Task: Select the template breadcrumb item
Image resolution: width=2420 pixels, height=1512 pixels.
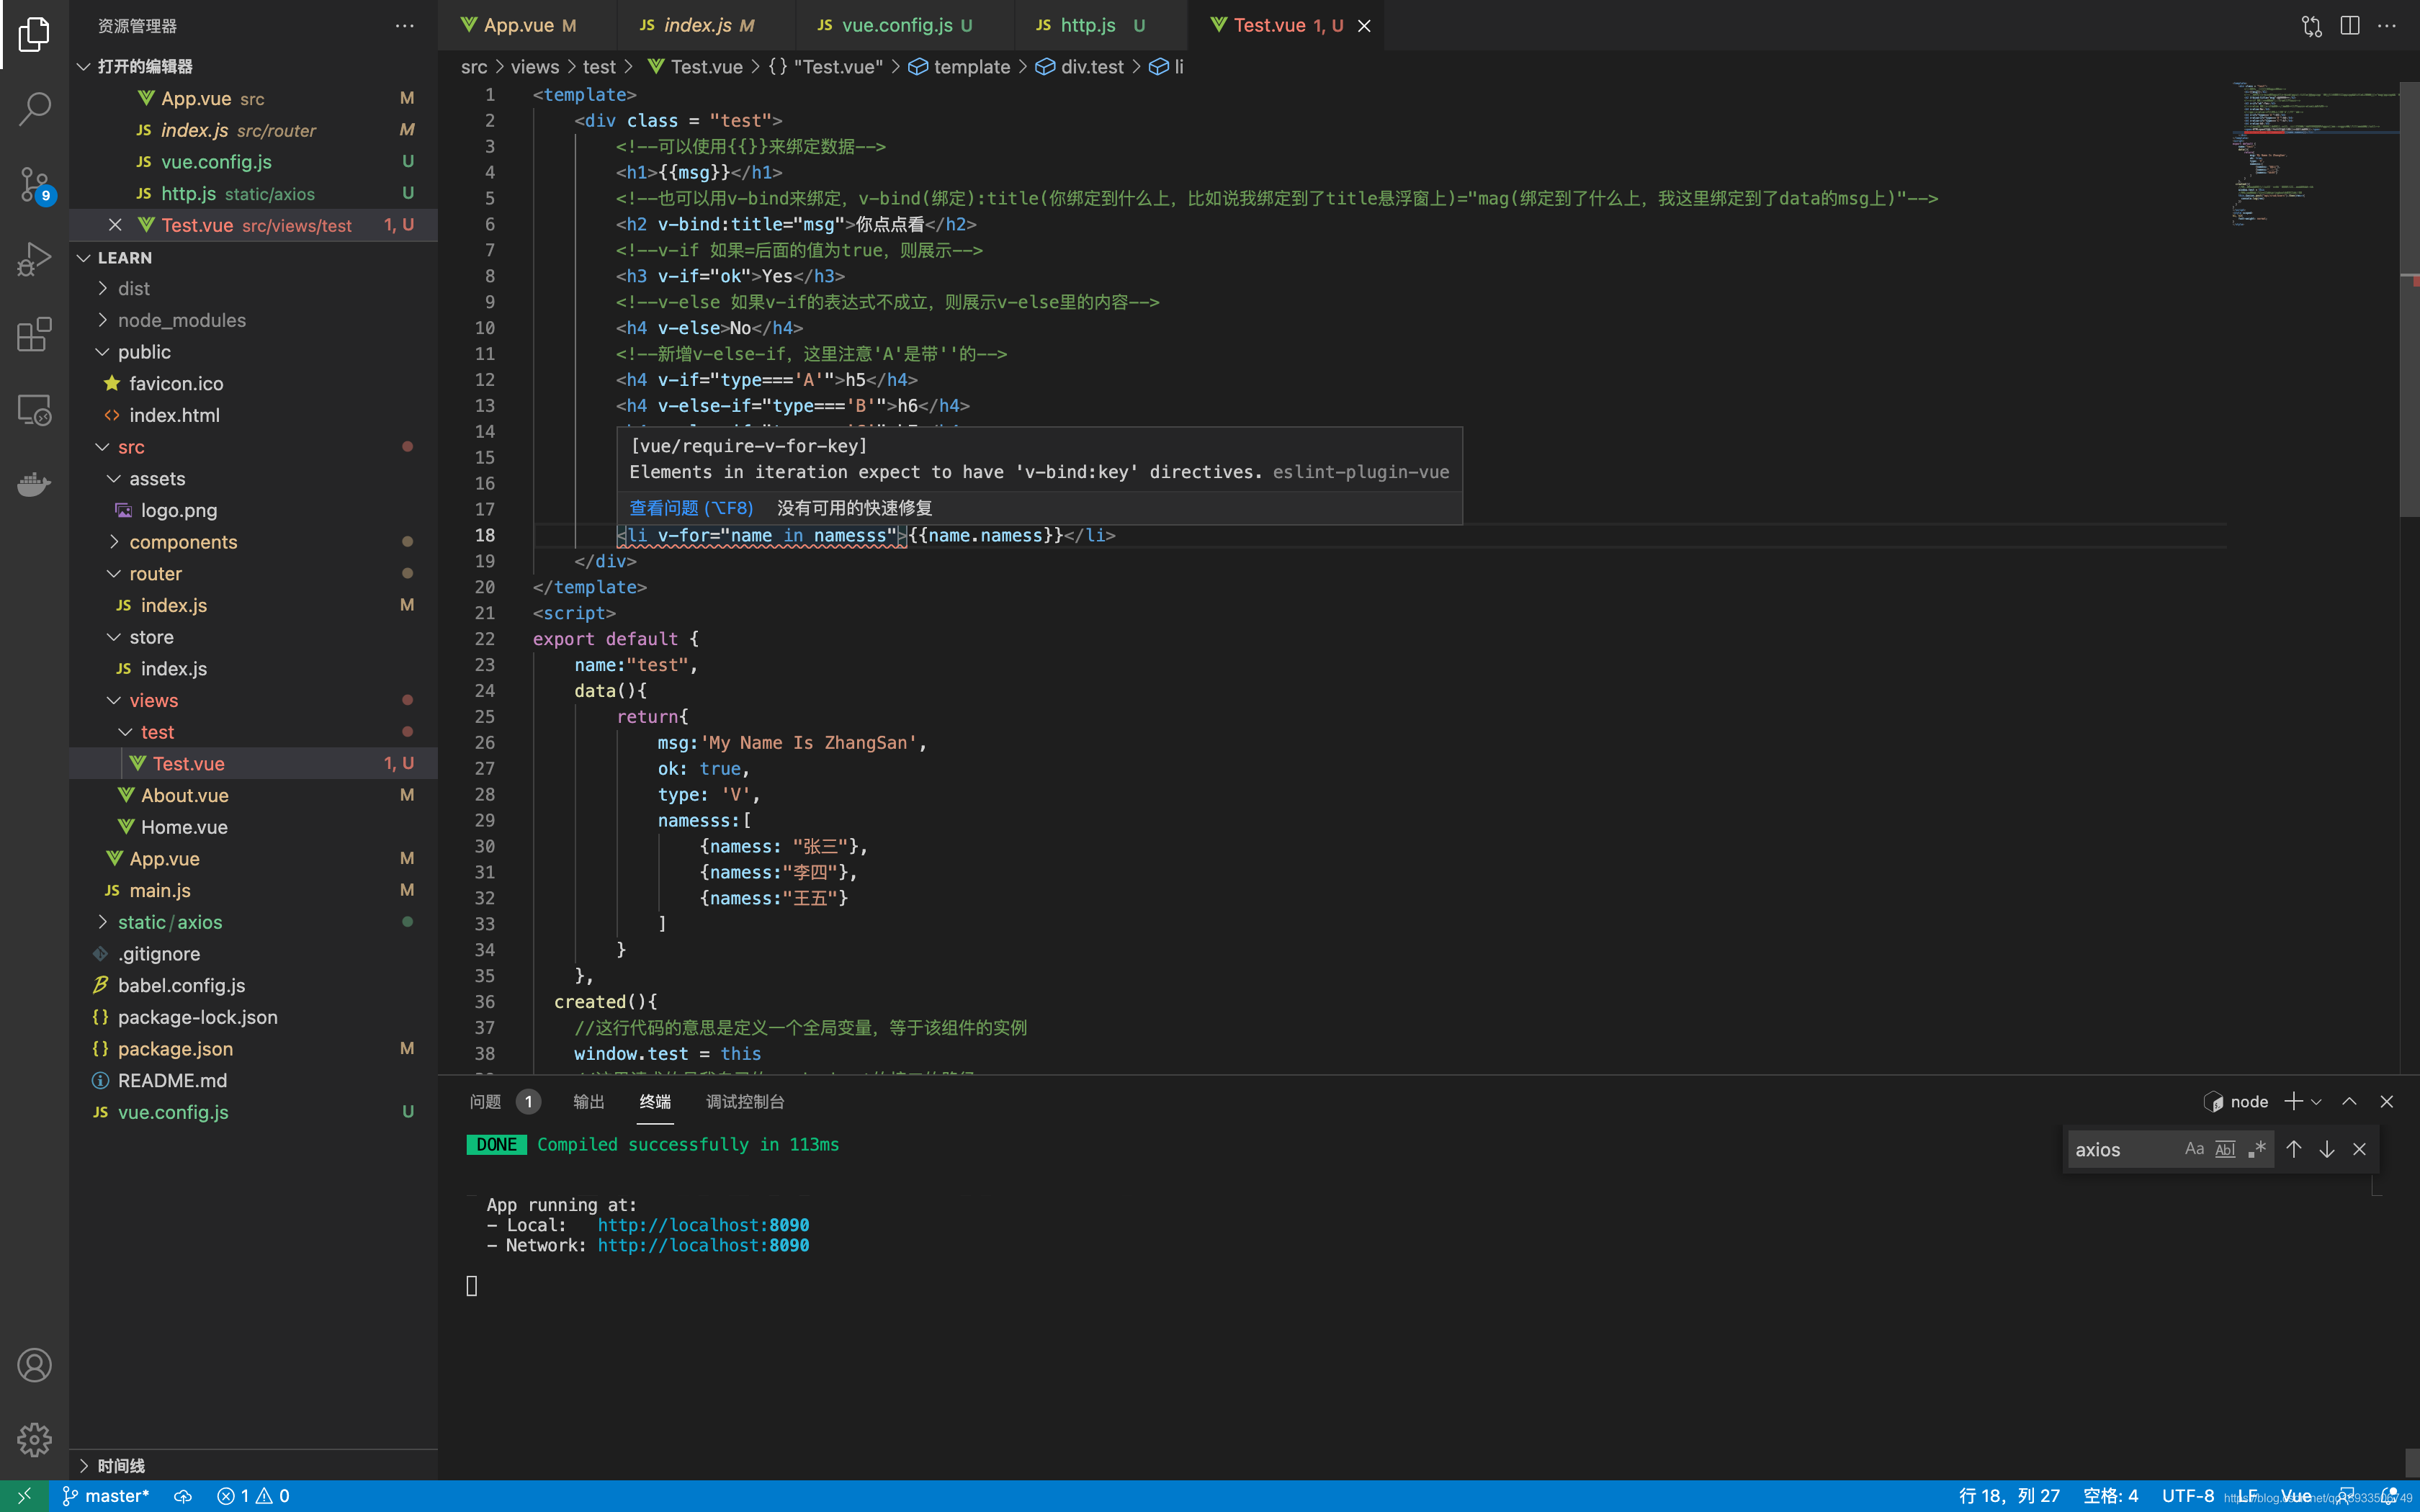Action: [960, 67]
